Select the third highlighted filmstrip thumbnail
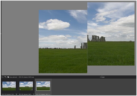Image resolution: width=137 pixels, height=96 pixels. (x=43, y=86)
